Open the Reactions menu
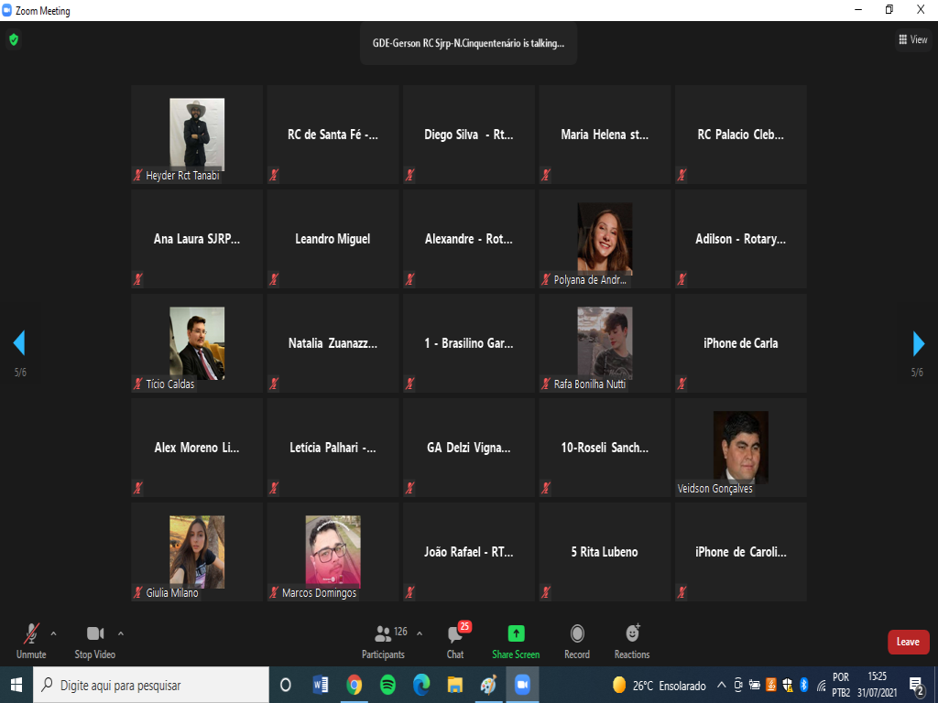The height and width of the screenshot is (703, 938). [x=632, y=640]
